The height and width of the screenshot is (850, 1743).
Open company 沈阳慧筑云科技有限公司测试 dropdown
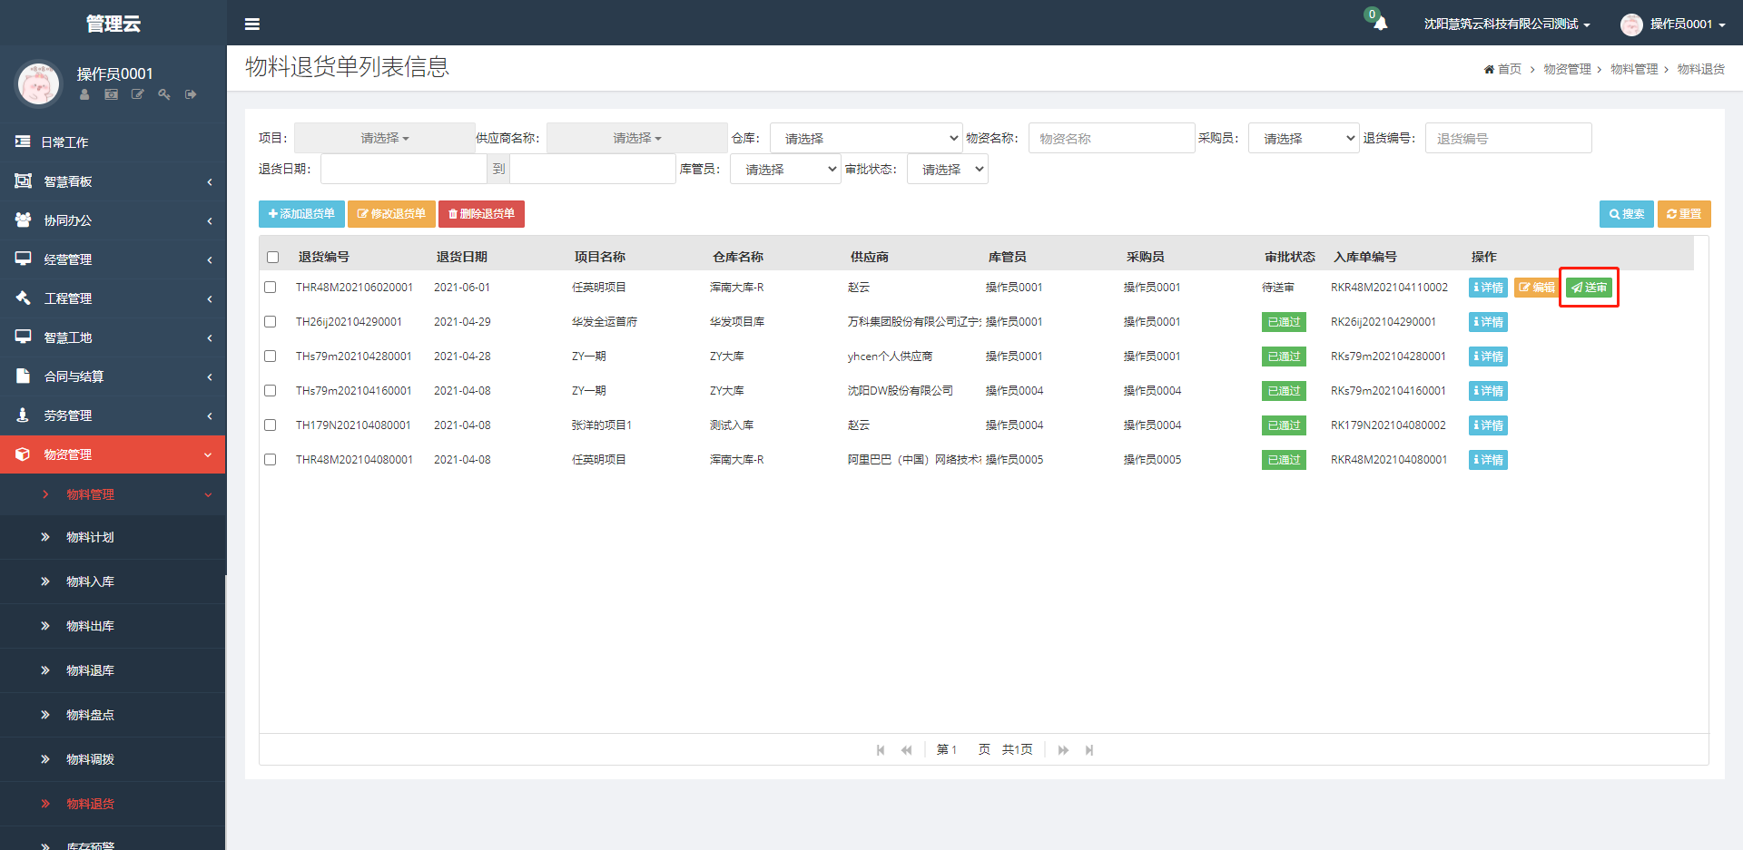[1507, 24]
